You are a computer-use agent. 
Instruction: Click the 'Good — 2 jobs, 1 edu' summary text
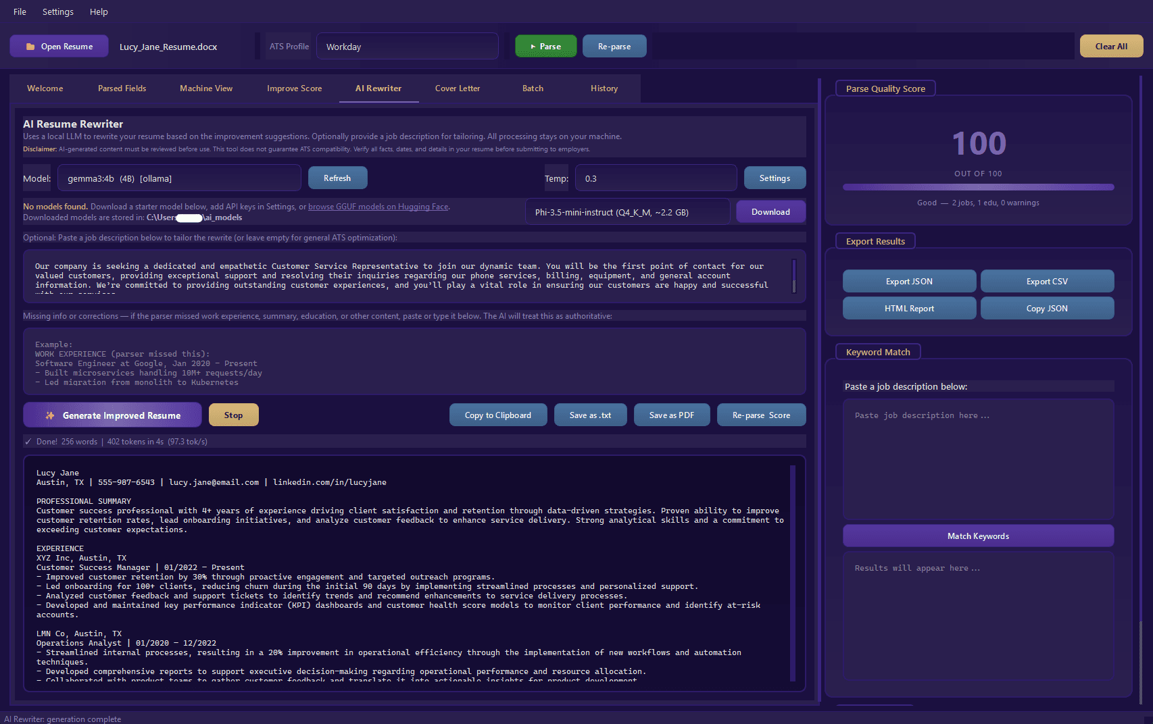point(978,203)
